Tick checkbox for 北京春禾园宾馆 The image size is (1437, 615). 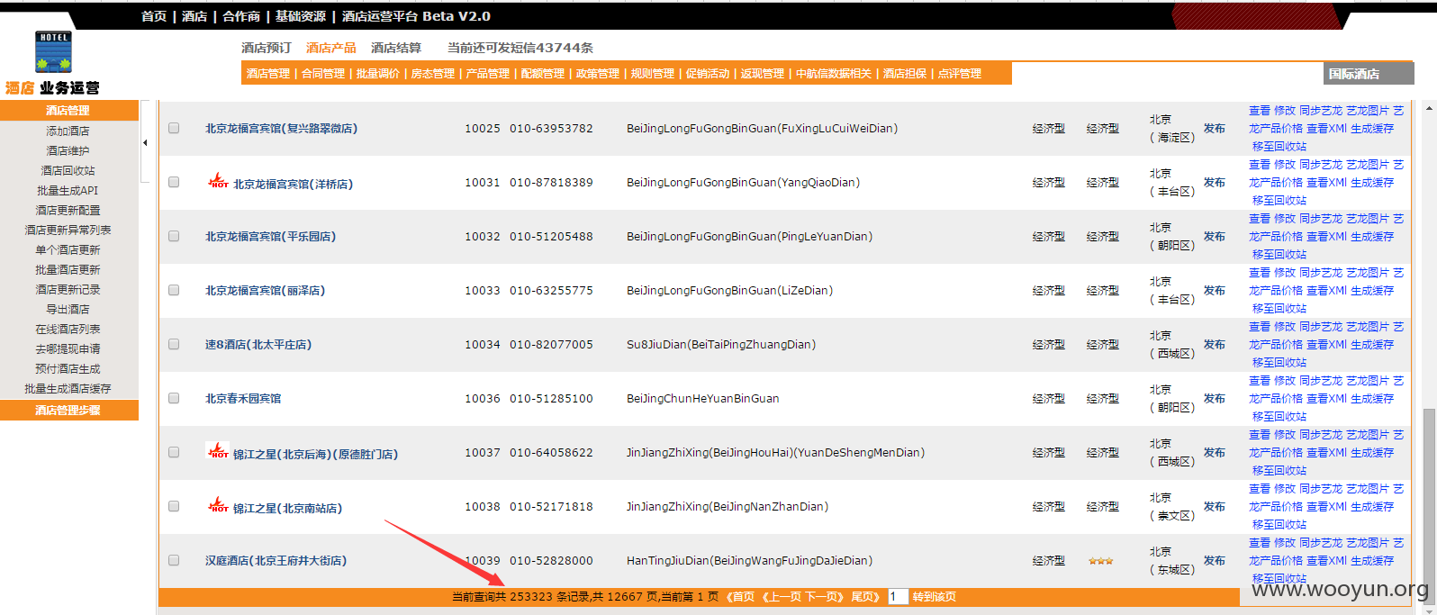point(174,398)
